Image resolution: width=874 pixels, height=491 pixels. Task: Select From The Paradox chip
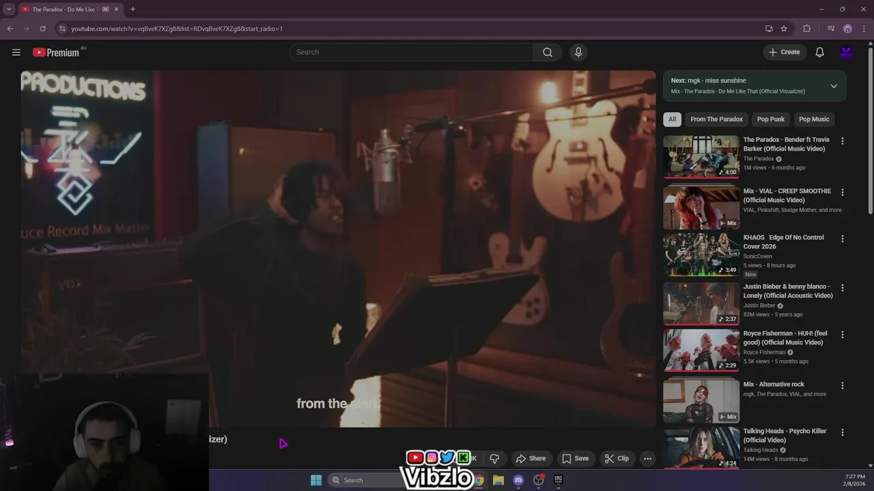coord(716,119)
